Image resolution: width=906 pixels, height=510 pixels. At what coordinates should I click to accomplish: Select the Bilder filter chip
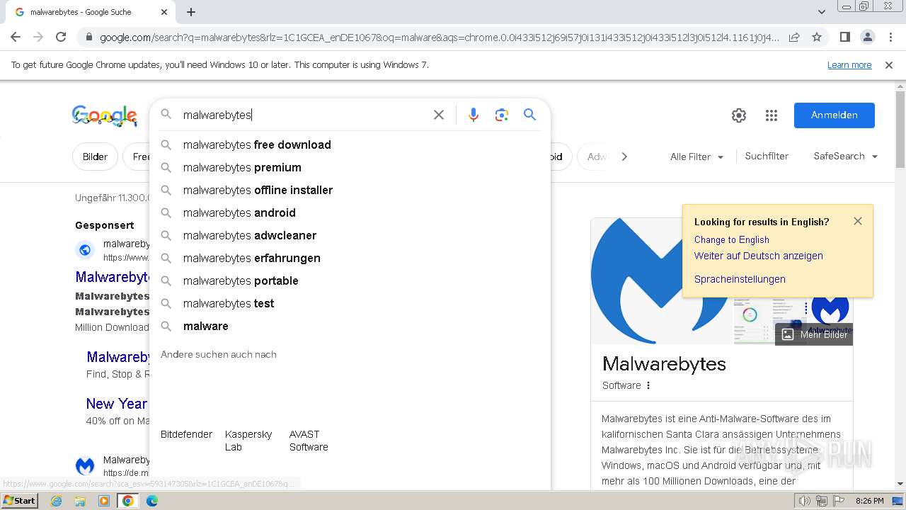point(95,157)
